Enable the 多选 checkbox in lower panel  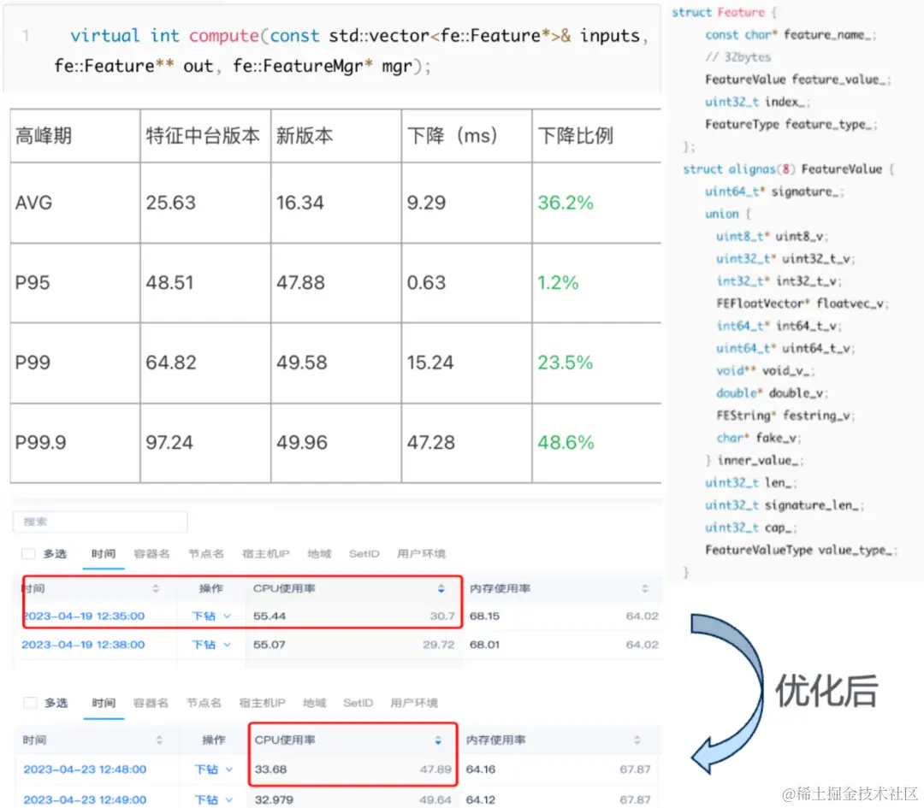click(30, 703)
